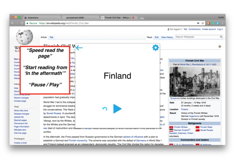Reload the page with the refresh icon
Viewport: 235px width, 167px height.
click(22, 23)
